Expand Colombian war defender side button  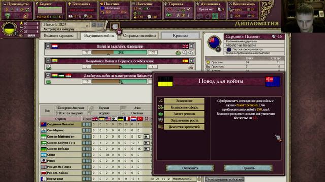point(192,61)
